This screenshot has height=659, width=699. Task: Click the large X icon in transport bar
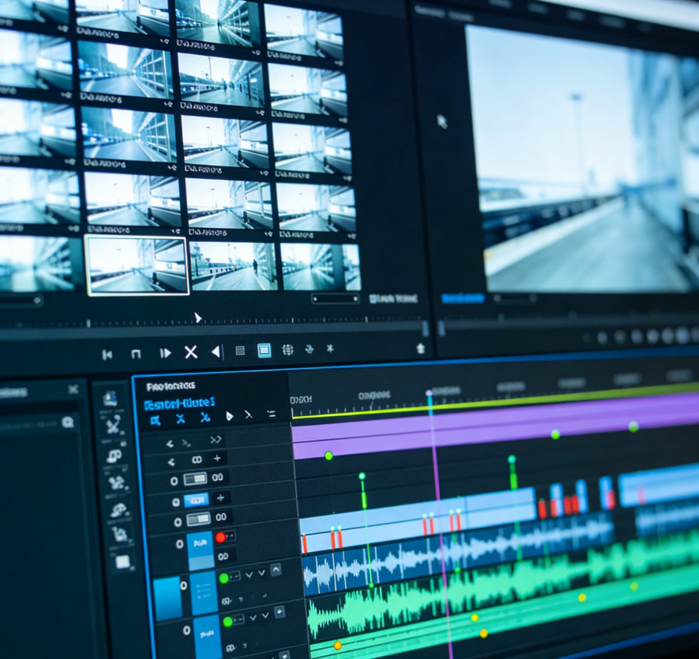pos(190,352)
